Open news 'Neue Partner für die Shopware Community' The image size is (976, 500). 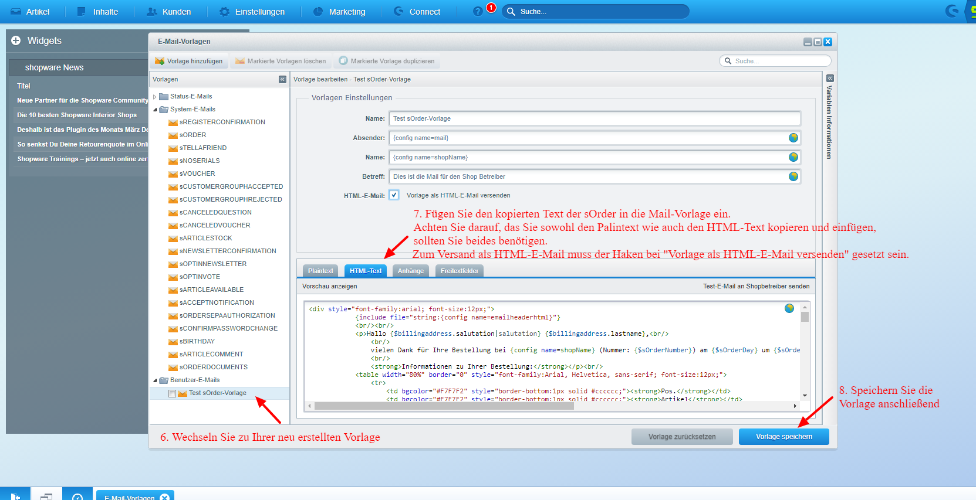(x=82, y=100)
